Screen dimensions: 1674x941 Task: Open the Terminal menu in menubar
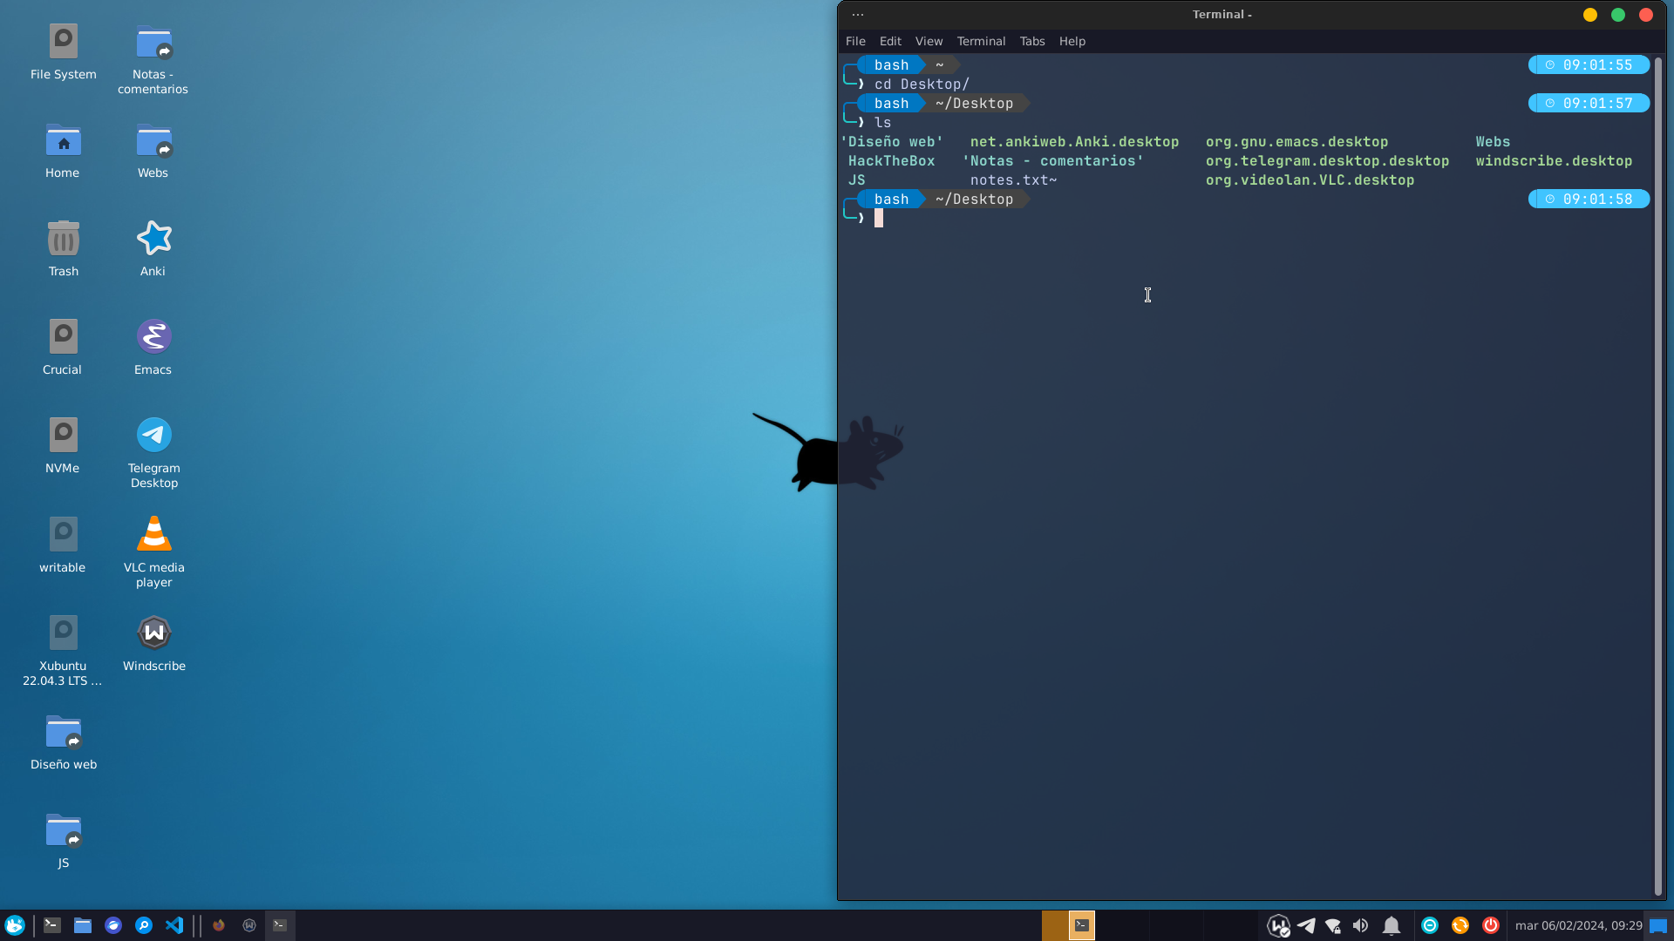981,41
